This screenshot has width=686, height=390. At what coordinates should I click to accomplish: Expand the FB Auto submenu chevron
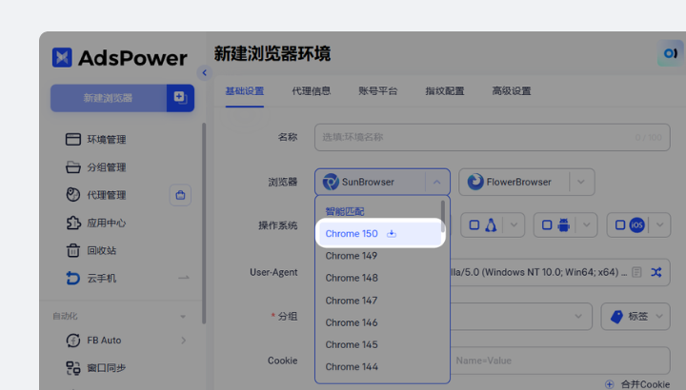point(183,341)
